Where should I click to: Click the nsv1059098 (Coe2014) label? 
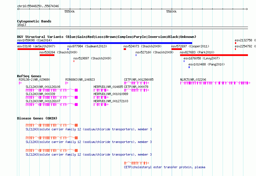(35, 40)
